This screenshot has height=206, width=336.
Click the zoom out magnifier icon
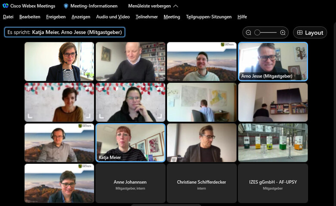249,33
